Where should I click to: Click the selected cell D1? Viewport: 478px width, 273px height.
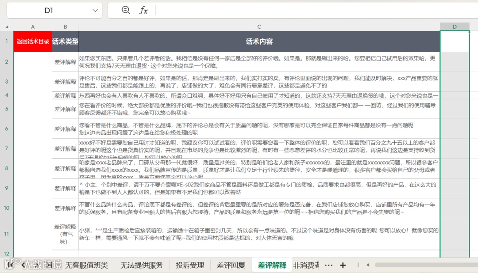coord(455,42)
